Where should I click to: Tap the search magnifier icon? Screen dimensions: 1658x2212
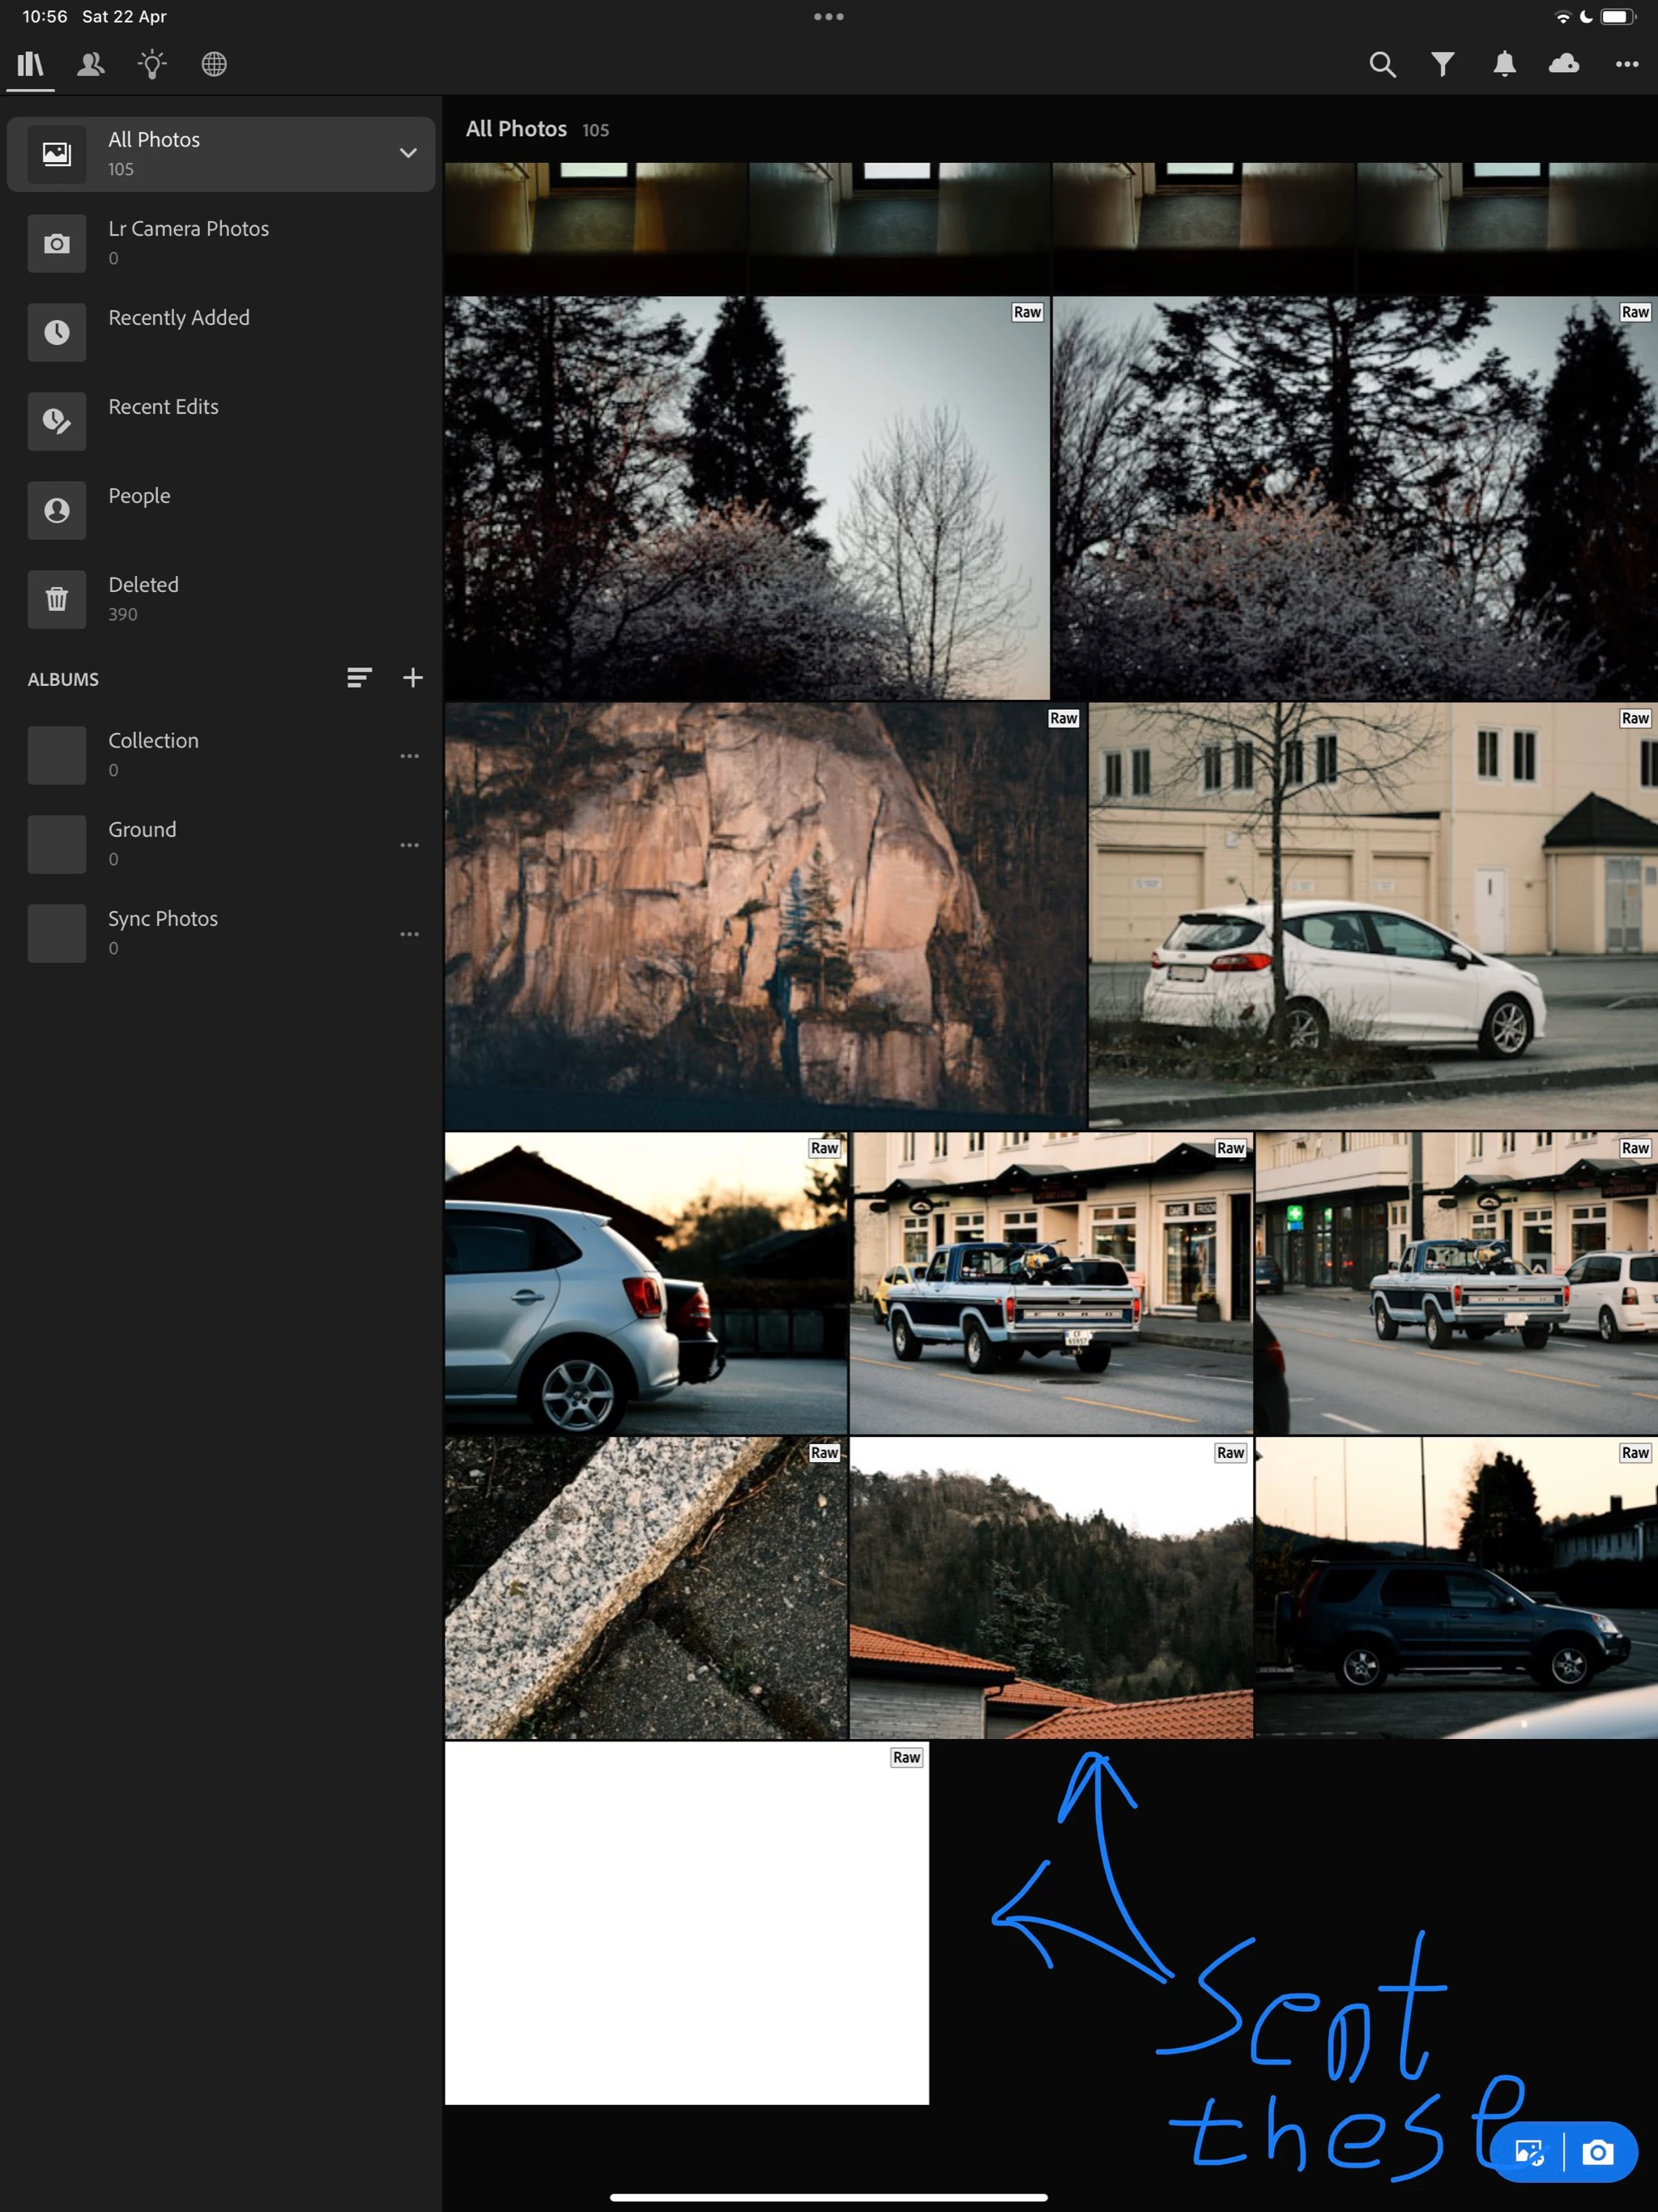pos(1382,65)
